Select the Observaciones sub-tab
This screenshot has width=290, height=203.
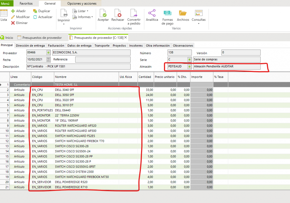click(183, 46)
